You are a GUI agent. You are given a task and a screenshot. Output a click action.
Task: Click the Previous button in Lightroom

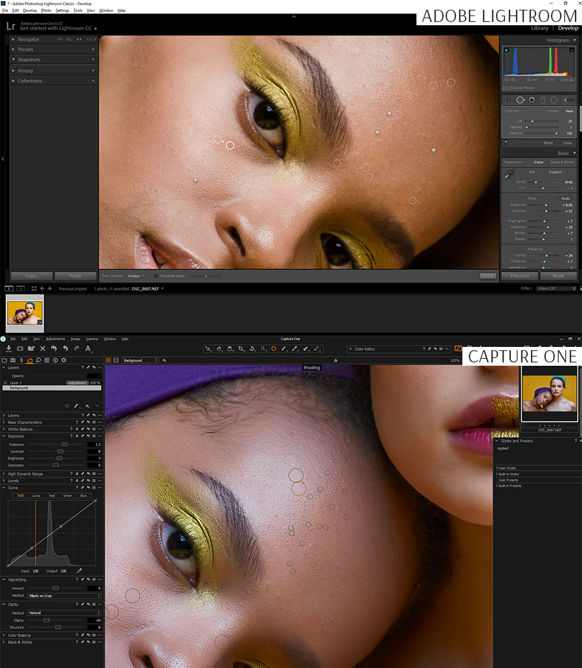(520, 276)
